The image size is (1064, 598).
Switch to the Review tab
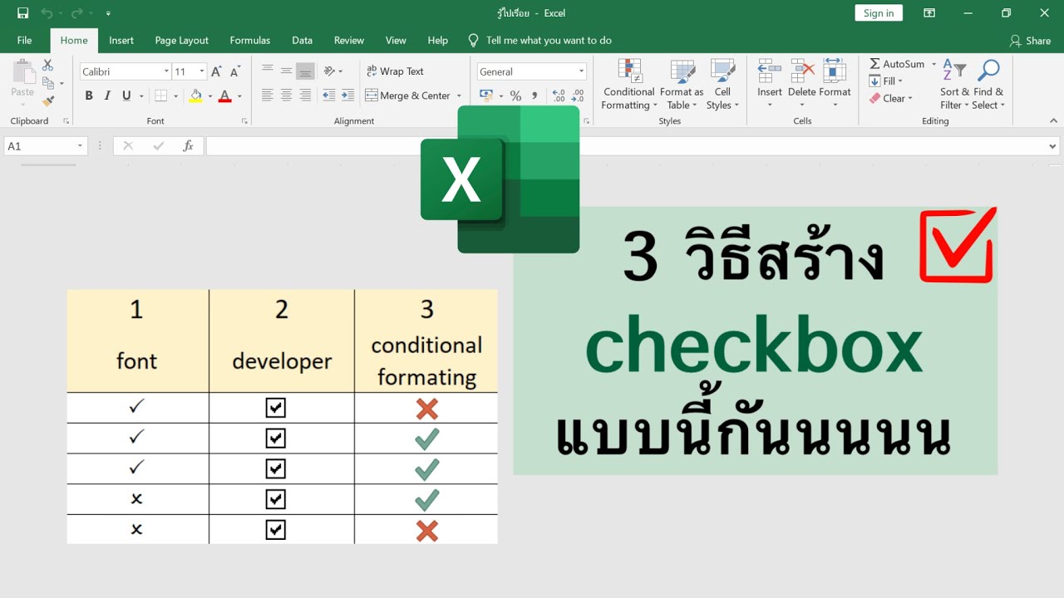349,40
